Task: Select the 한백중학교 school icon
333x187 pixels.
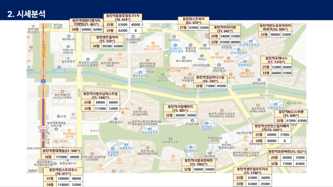Action: click(x=245, y=62)
